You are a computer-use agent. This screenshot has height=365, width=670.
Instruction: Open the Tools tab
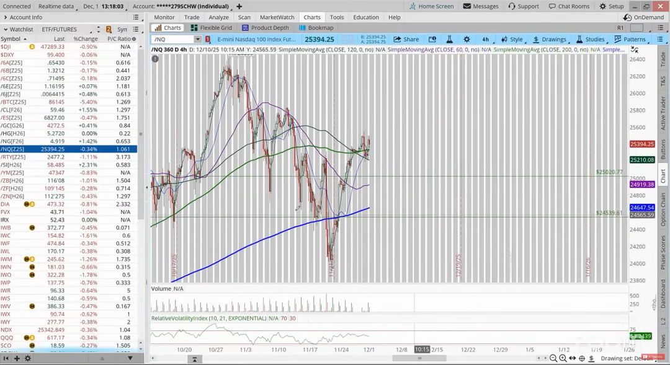(x=337, y=17)
